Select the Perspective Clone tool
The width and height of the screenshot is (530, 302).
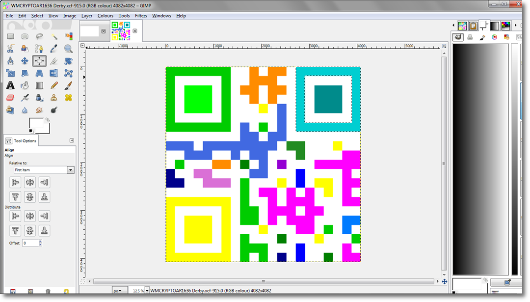[x=10, y=110]
